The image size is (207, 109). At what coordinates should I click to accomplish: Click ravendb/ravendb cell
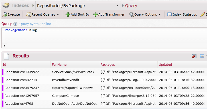[x=66, y=80]
